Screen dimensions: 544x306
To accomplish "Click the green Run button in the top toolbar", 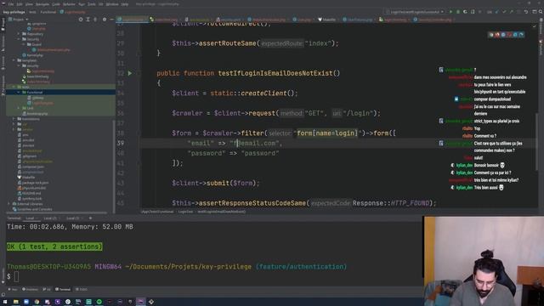I will 450,12.
